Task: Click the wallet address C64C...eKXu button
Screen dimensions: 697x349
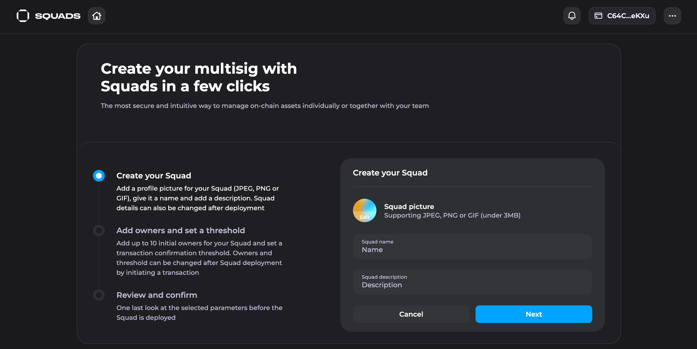Action: (622, 16)
